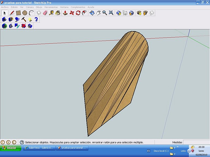The height and width of the screenshot is (157, 210).
Task: Click the small blue block icon in third toolbar
Action: 11,26
